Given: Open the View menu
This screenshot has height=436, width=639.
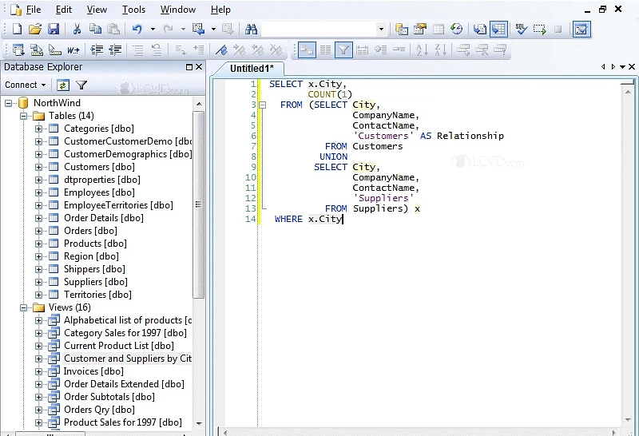Looking at the screenshot, I should click(97, 10).
